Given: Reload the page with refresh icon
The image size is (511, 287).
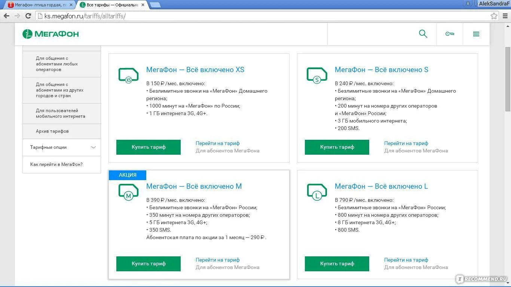Looking at the screenshot, I should click(28, 16).
